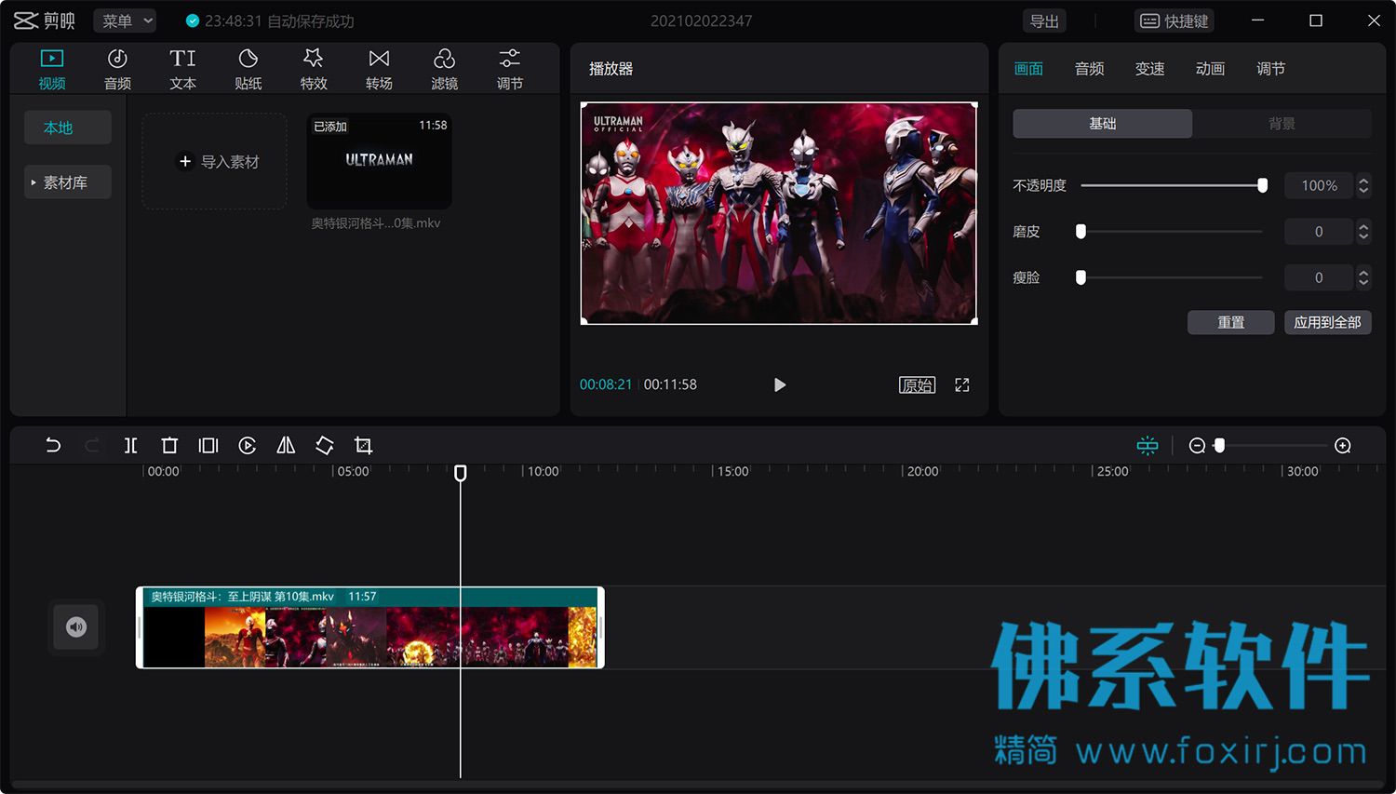This screenshot has height=794, width=1396.
Task: Switch to the 动画 tab
Action: [1210, 68]
